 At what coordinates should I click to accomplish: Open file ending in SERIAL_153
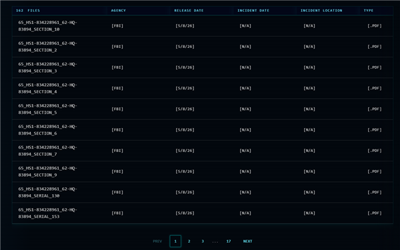(47, 213)
